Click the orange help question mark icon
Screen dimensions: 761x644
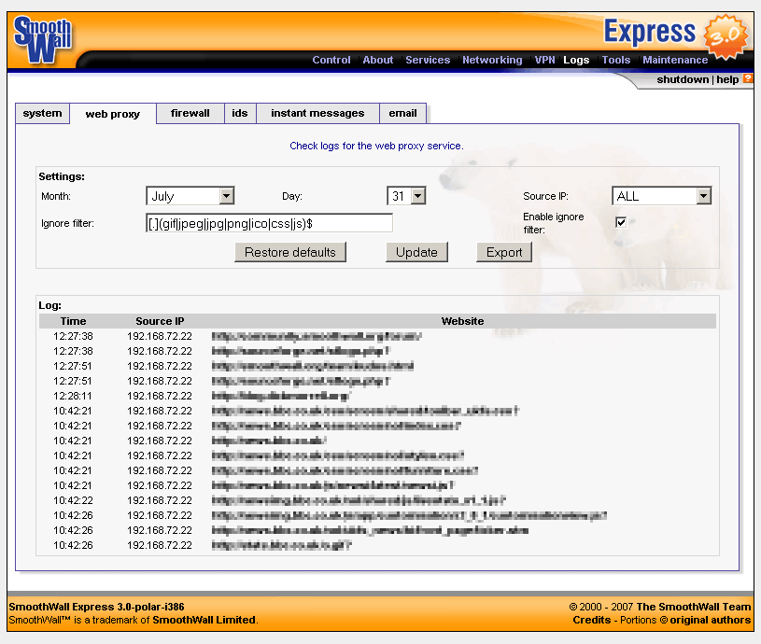click(748, 78)
